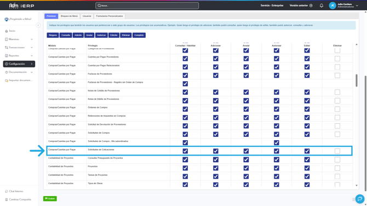Click the search magnifier icon
Image resolution: width=367 pixels, height=206 pixels.
click(x=99, y=5)
